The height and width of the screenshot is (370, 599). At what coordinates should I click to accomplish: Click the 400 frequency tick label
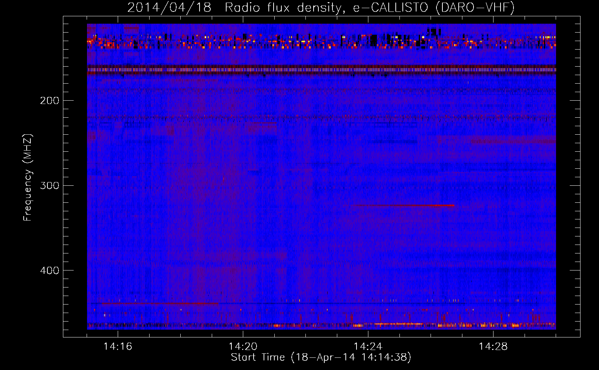point(50,270)
